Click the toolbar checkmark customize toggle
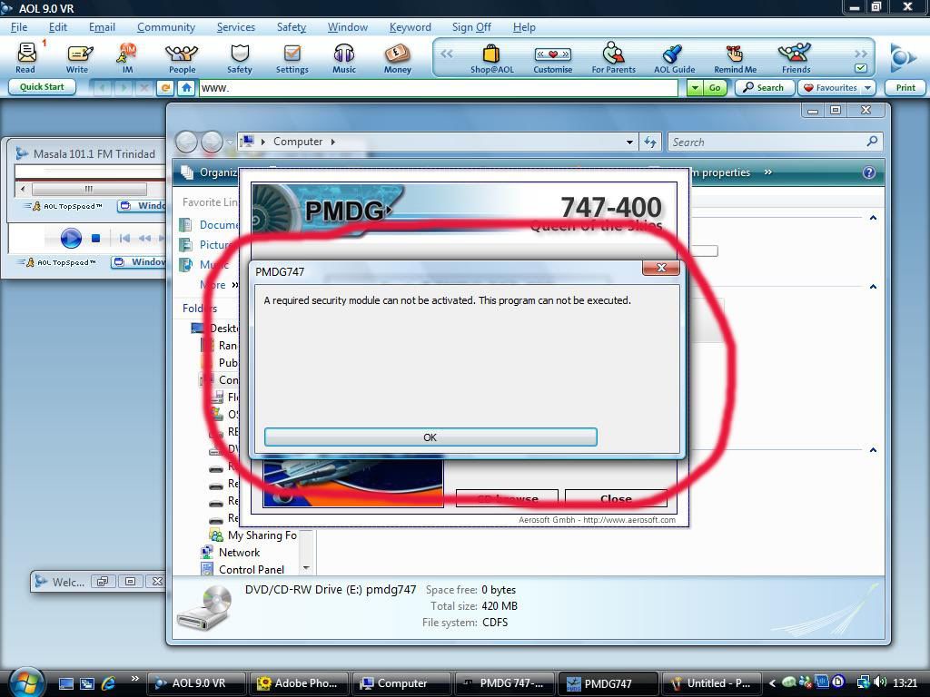 pyautogui.click(x=861, y=68)
